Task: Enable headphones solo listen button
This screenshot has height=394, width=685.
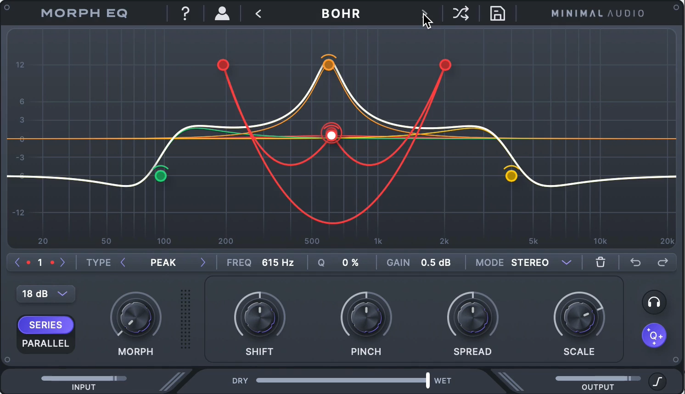Action: click(x=654, y=302)
